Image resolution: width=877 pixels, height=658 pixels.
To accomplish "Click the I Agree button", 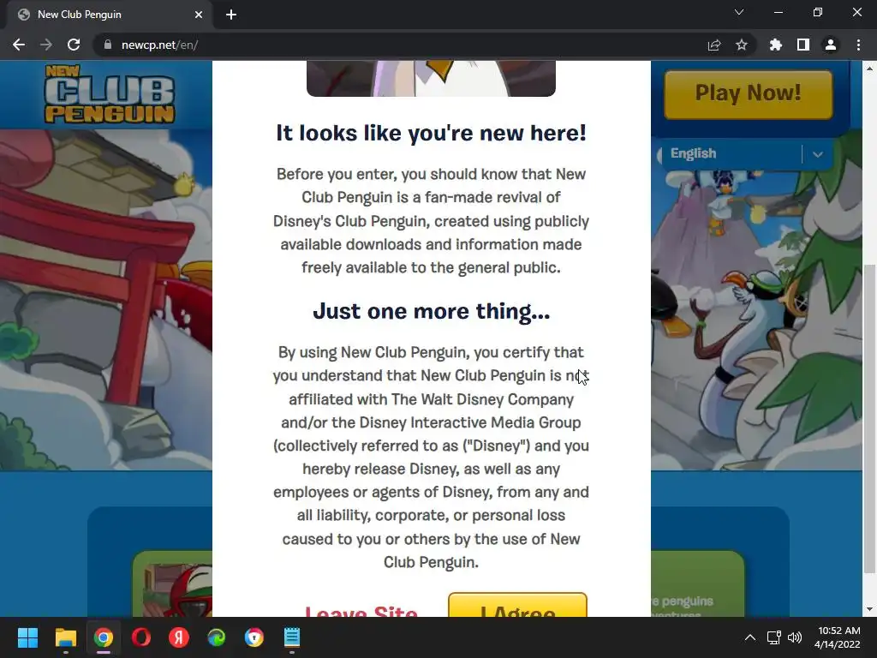I will click(517, 606).
